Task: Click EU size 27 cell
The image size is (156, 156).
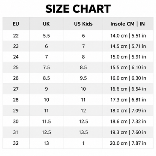Action: click(16, 89)
